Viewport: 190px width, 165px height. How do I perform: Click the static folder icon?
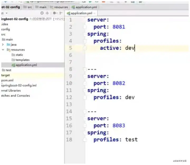tap(13, 55)
